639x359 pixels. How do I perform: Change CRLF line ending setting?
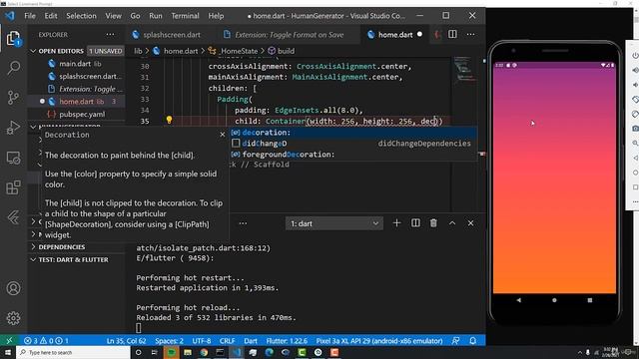[x=227, y=341]
